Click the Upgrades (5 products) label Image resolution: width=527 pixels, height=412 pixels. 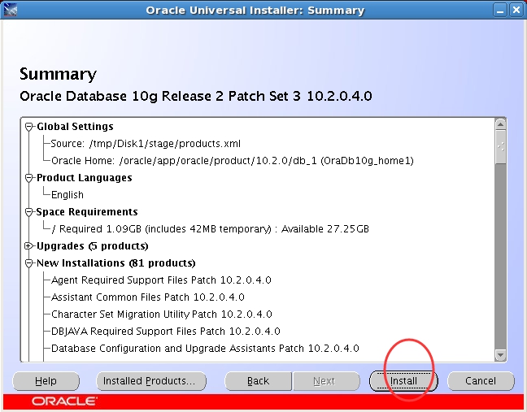tap(92, 246)
